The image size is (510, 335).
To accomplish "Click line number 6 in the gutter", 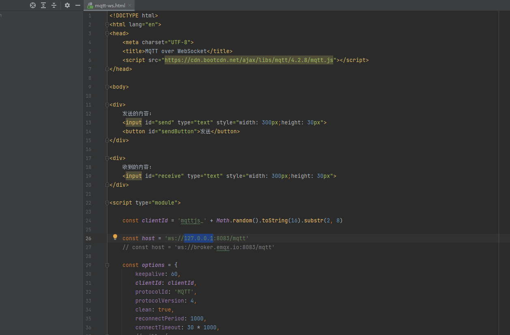I will tap(90, 60).
